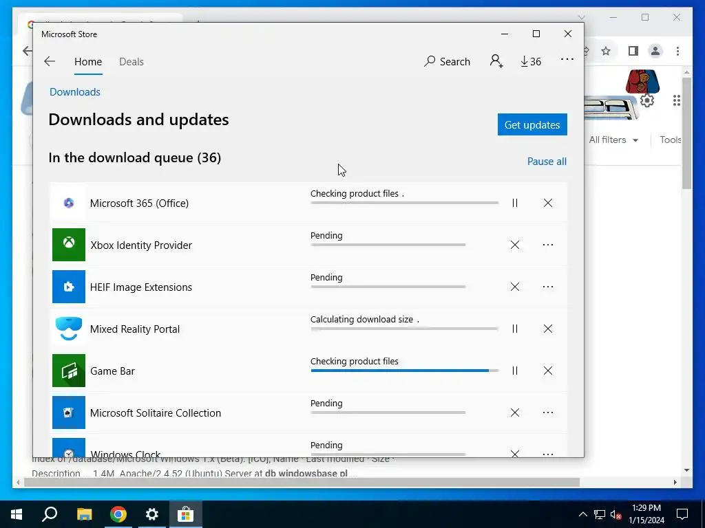Click the Get updates button

point(532,124)
